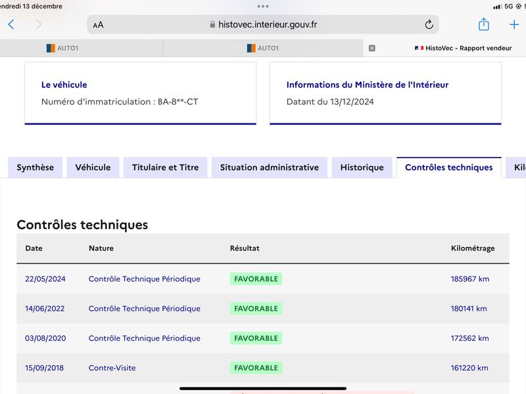Click the date 03/08/2020
Screen dimensions: 526x394
pyautogui.click(x=45, y=338)
